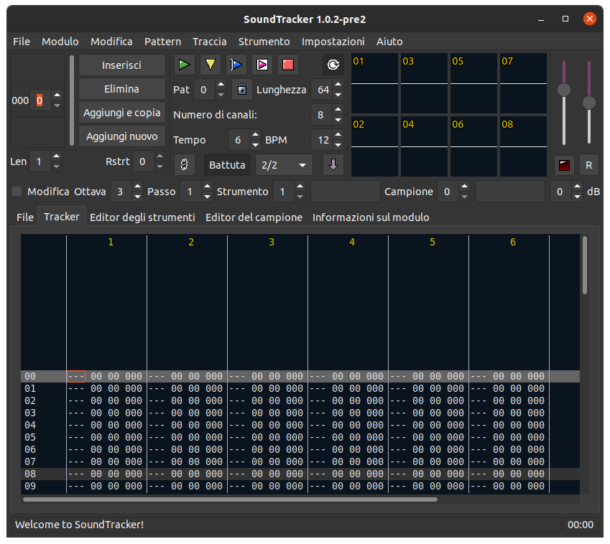The height and width of the screenshot is (544, 610).
Task: Open the Pattern menu
Action: tap(162, 42)
